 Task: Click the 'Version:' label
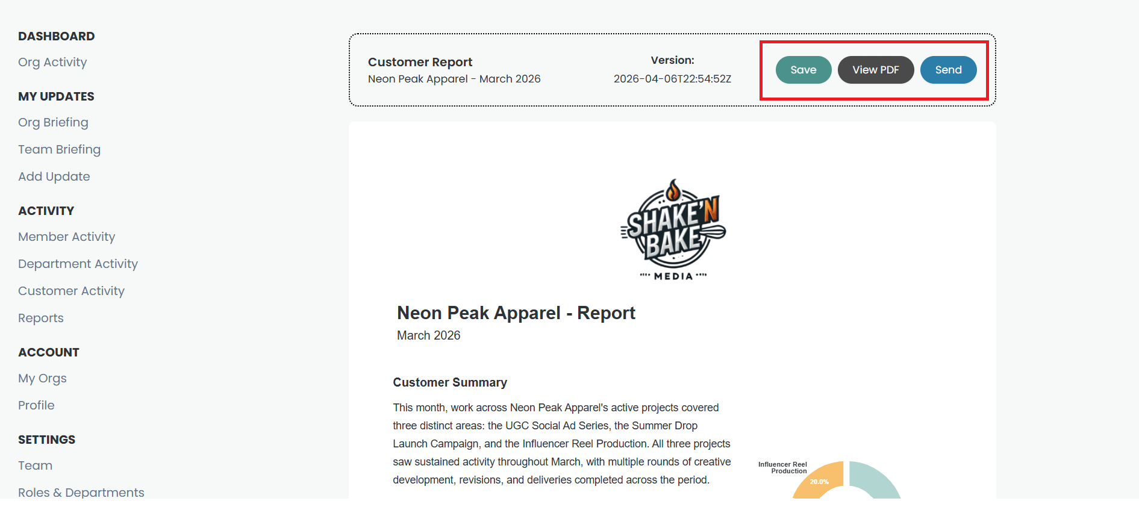pyautogui.click(x=672, y=60)
